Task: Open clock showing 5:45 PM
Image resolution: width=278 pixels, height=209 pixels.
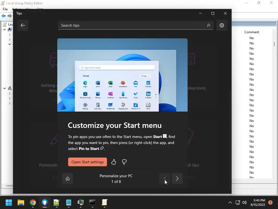Action: pyautogui.click(x=258, y=202)
